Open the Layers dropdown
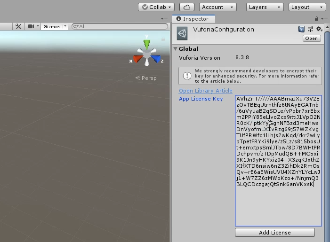Image resolution: width=330 pixels, height=242 pixels. (x=265, y=7)
